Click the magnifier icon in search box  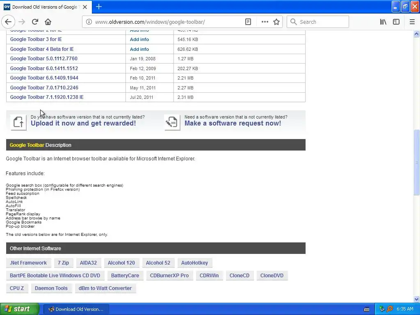tap(294, 22)
